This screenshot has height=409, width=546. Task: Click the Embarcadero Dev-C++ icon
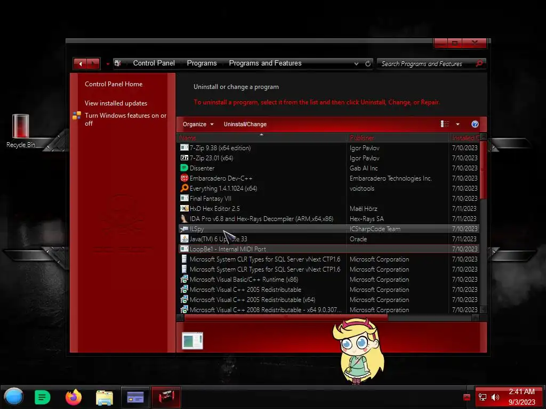pyautogui.click(x=184, y=178)
